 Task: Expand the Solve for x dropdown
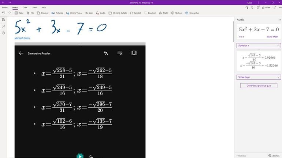pos(259,46)
